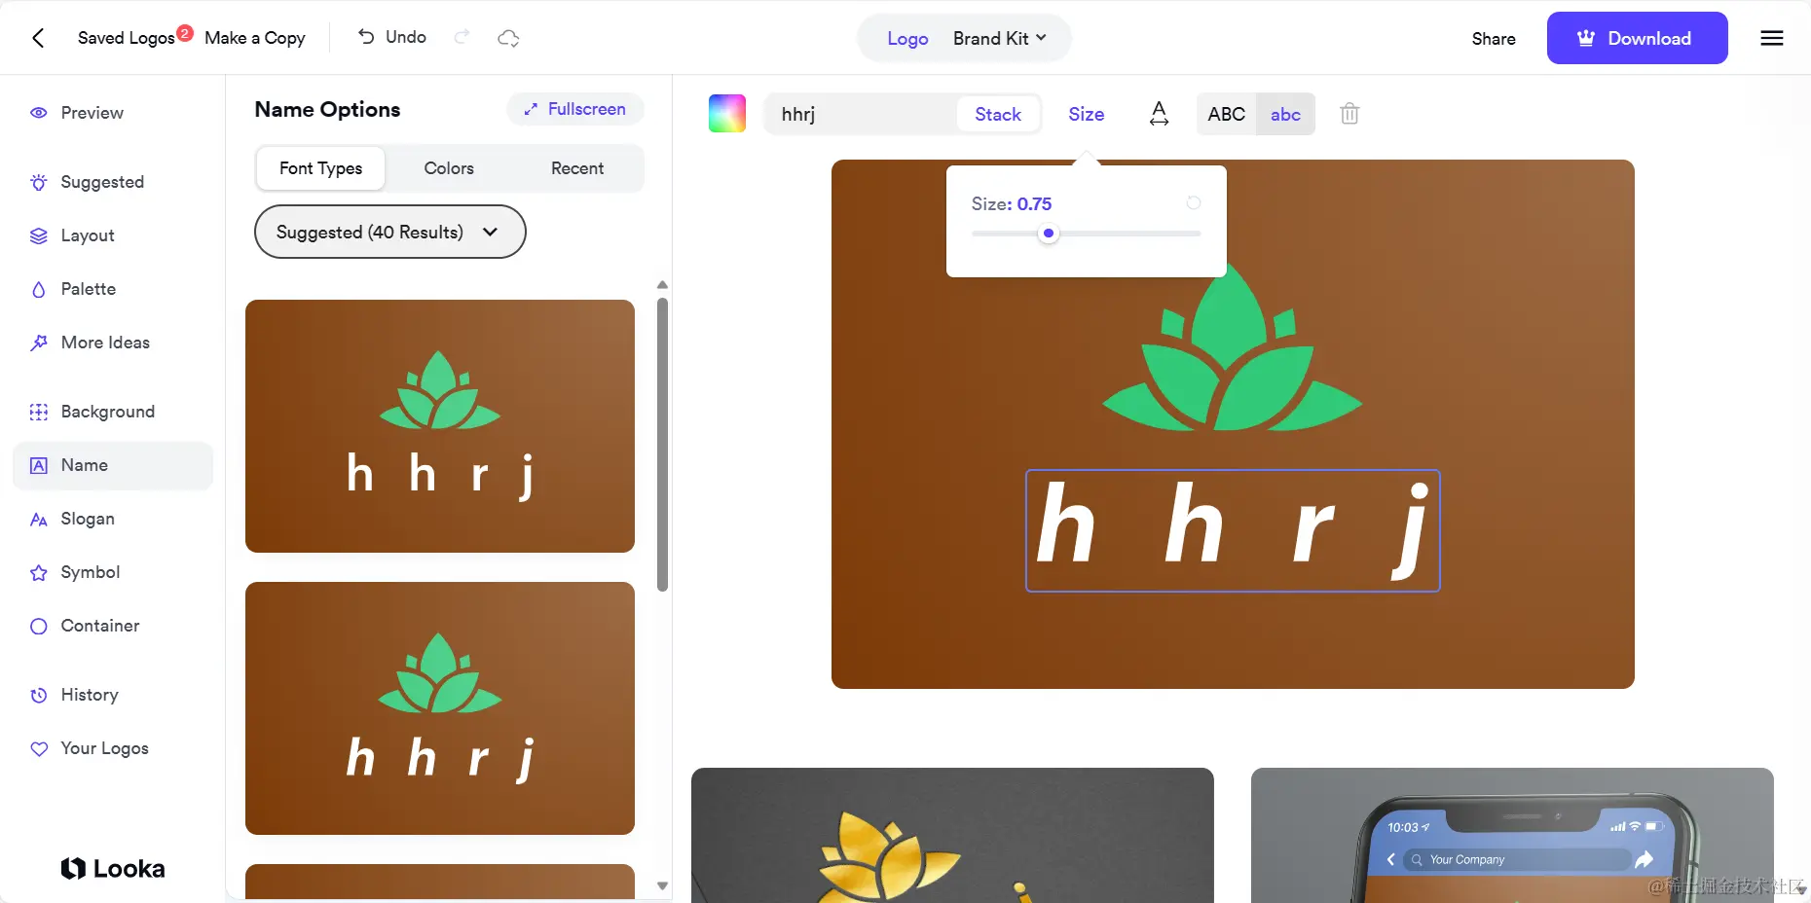
Task: Switch to the Colors tab
Action: click(449, 168)
